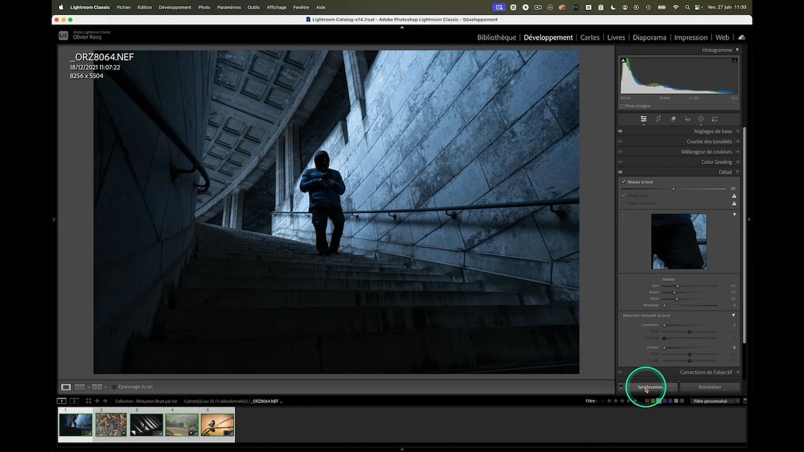The width and height of the screenshot is (804, 452).
Task: Select second window display button 2
Action: coord(74,401)
